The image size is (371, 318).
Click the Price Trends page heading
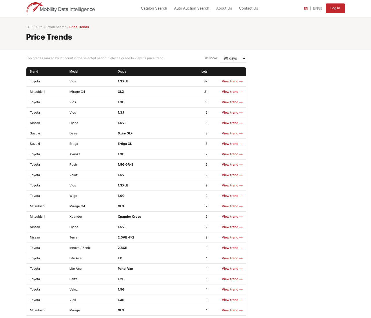pyautogui.click(x=49, y=37)
